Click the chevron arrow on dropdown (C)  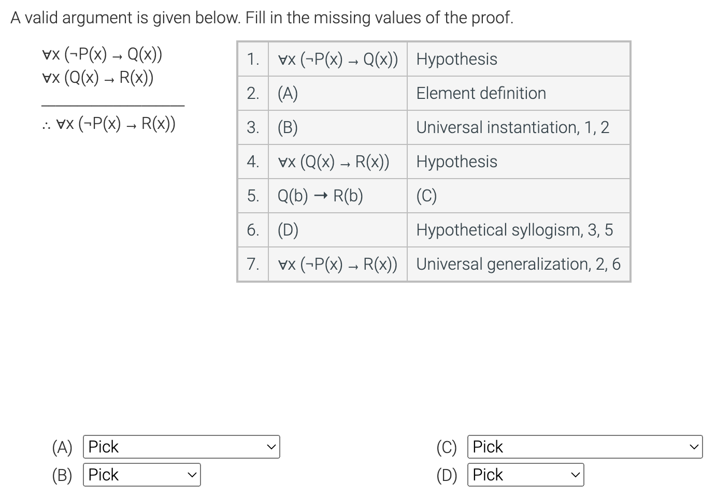click(x=694, y=447)
